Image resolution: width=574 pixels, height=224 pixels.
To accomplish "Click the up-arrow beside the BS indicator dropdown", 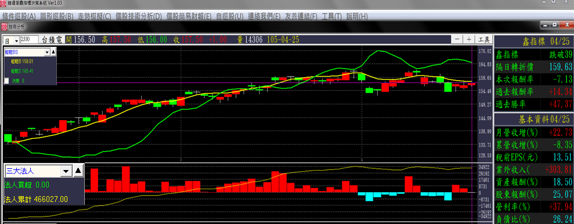I will tap(53, 52).
